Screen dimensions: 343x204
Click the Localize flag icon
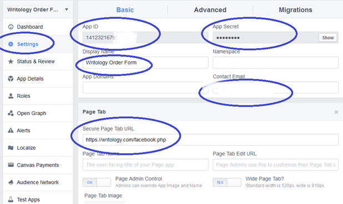click(11, 148)
